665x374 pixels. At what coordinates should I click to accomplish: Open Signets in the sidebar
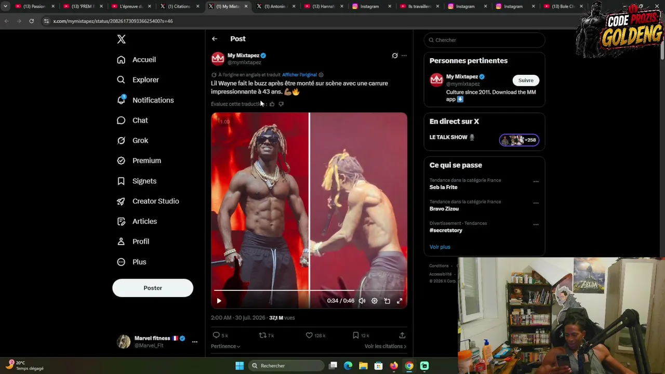pyautogui.click(x=137, y=181)
